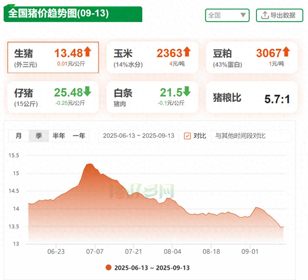Image resolution: width=308 pixels, height=280 pixels.
Task: Click the 07-07 x-axis label
Action: [x=95, y=252]
